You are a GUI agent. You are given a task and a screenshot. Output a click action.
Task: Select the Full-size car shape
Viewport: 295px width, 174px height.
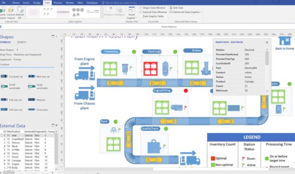pos(11,100)
